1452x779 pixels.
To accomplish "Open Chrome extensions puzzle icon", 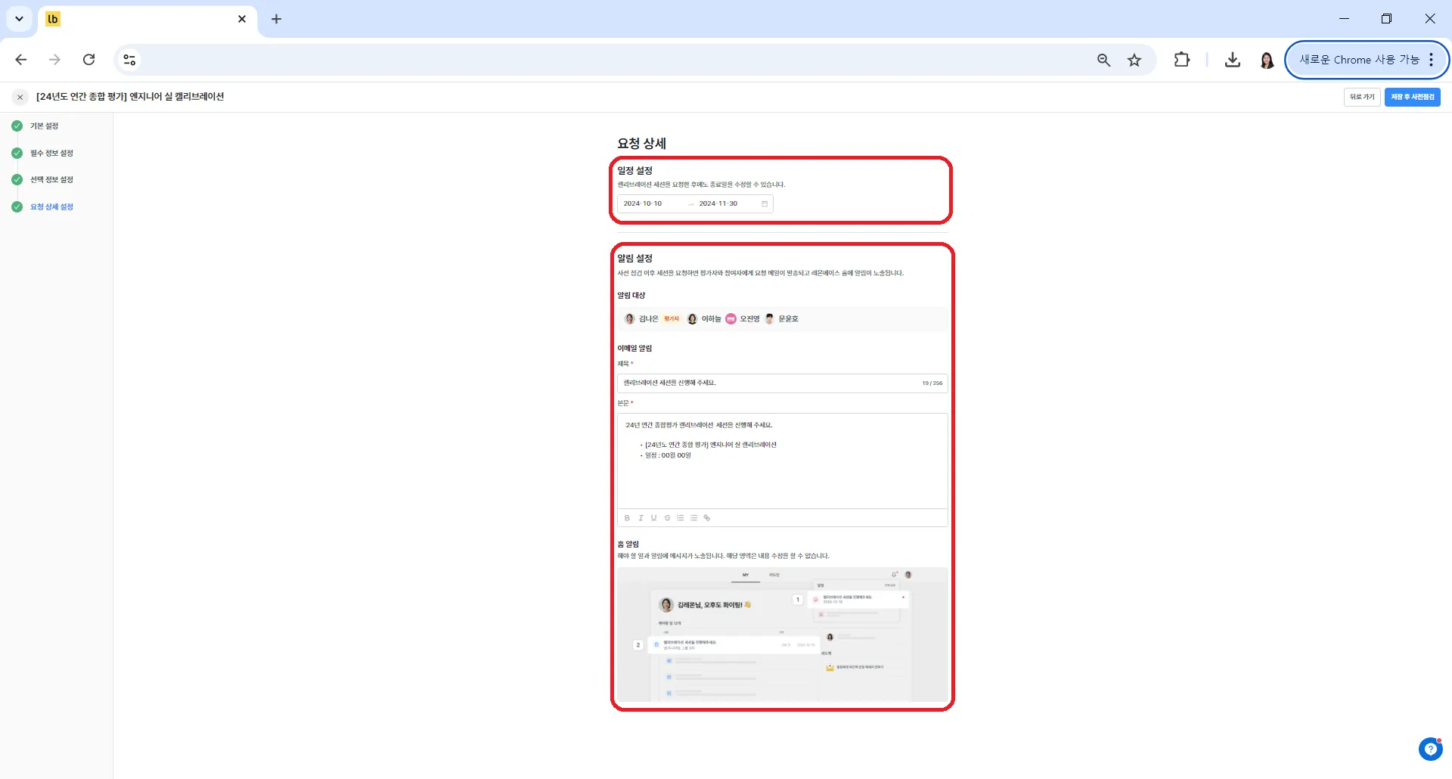I will coord(1182,60).
